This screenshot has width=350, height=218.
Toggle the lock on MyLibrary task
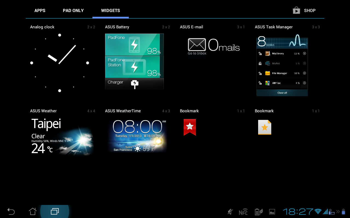click(x=260, y=54)
